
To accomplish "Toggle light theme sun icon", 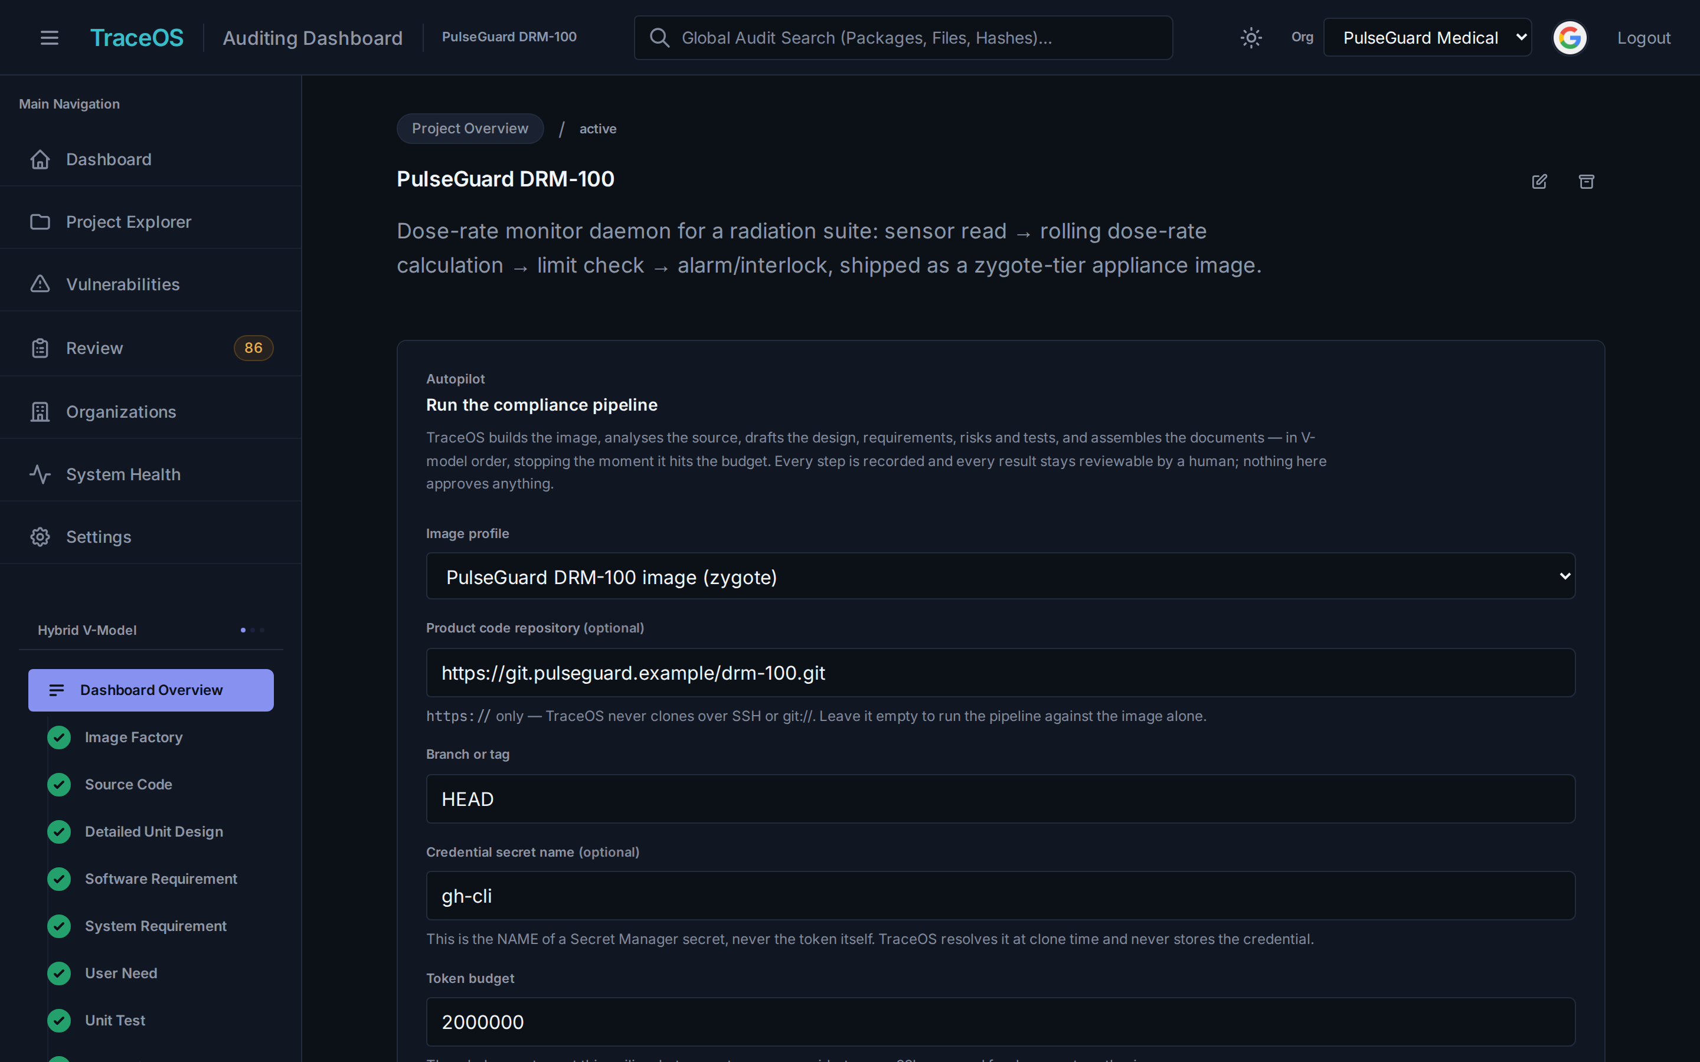I will point(1251,38).
